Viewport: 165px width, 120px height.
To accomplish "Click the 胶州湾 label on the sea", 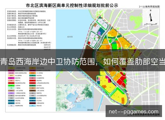I will tap(70, 37).
